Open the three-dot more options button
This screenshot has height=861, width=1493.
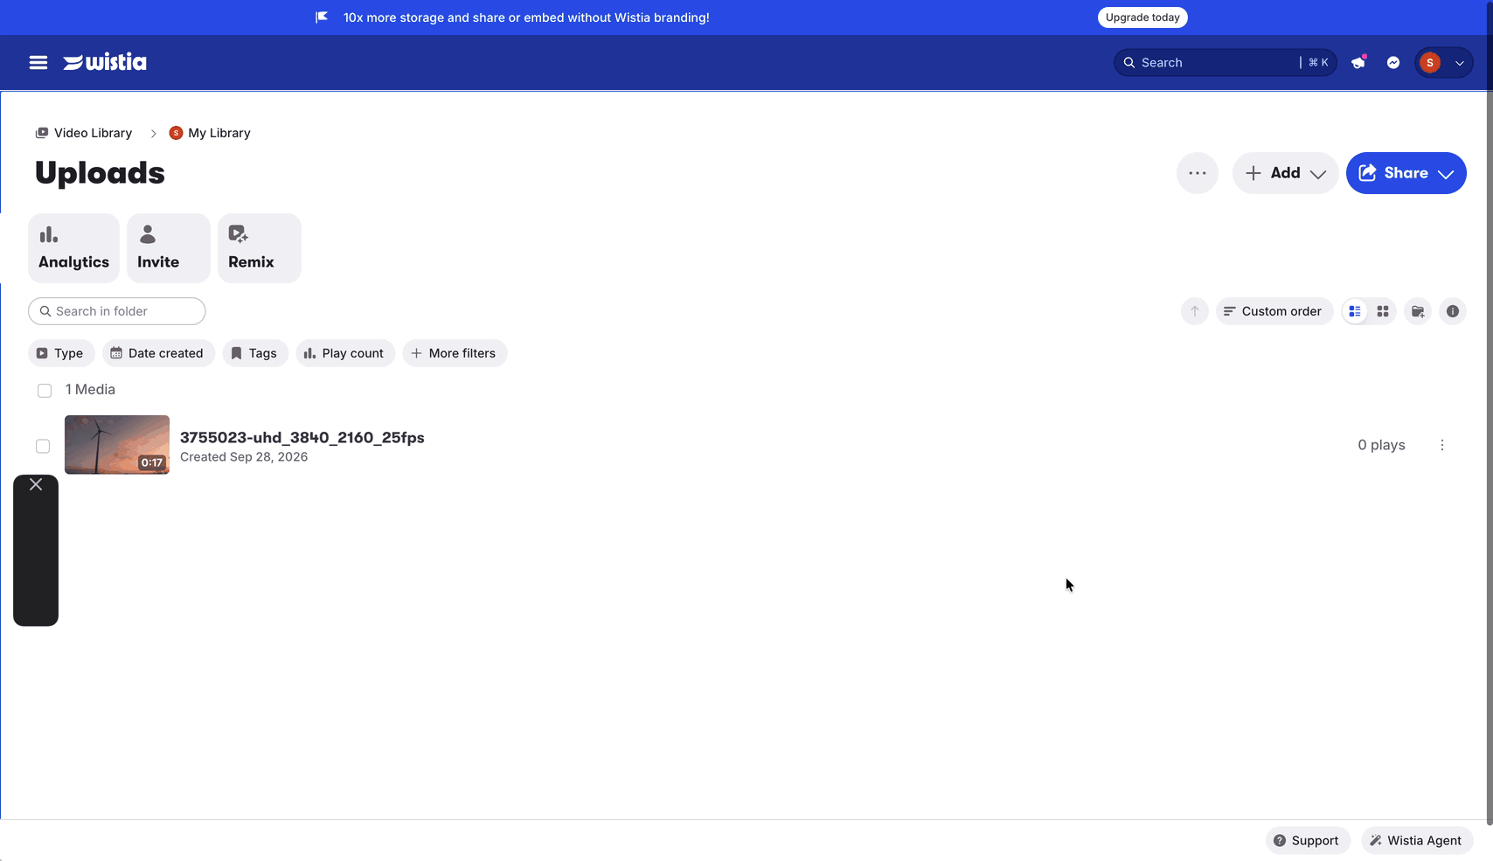(1198, 173)
